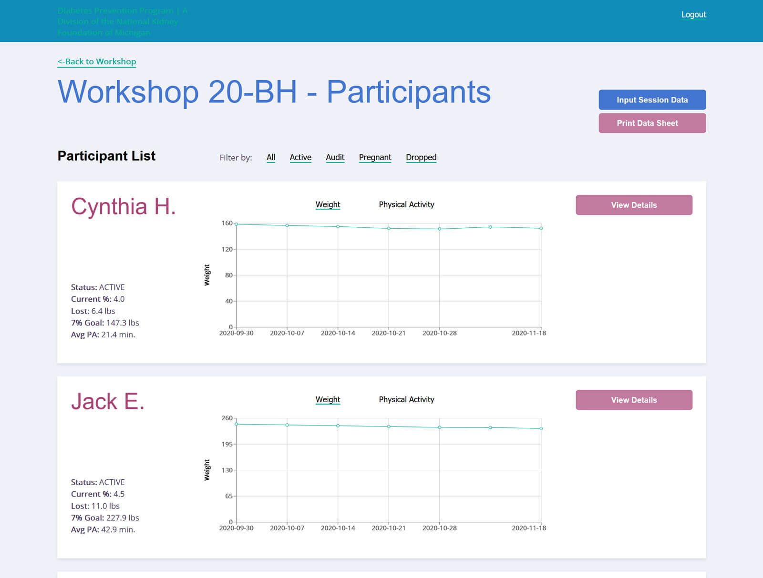Click Jack's Current %: 4.5 value

[x=98, y=494]
